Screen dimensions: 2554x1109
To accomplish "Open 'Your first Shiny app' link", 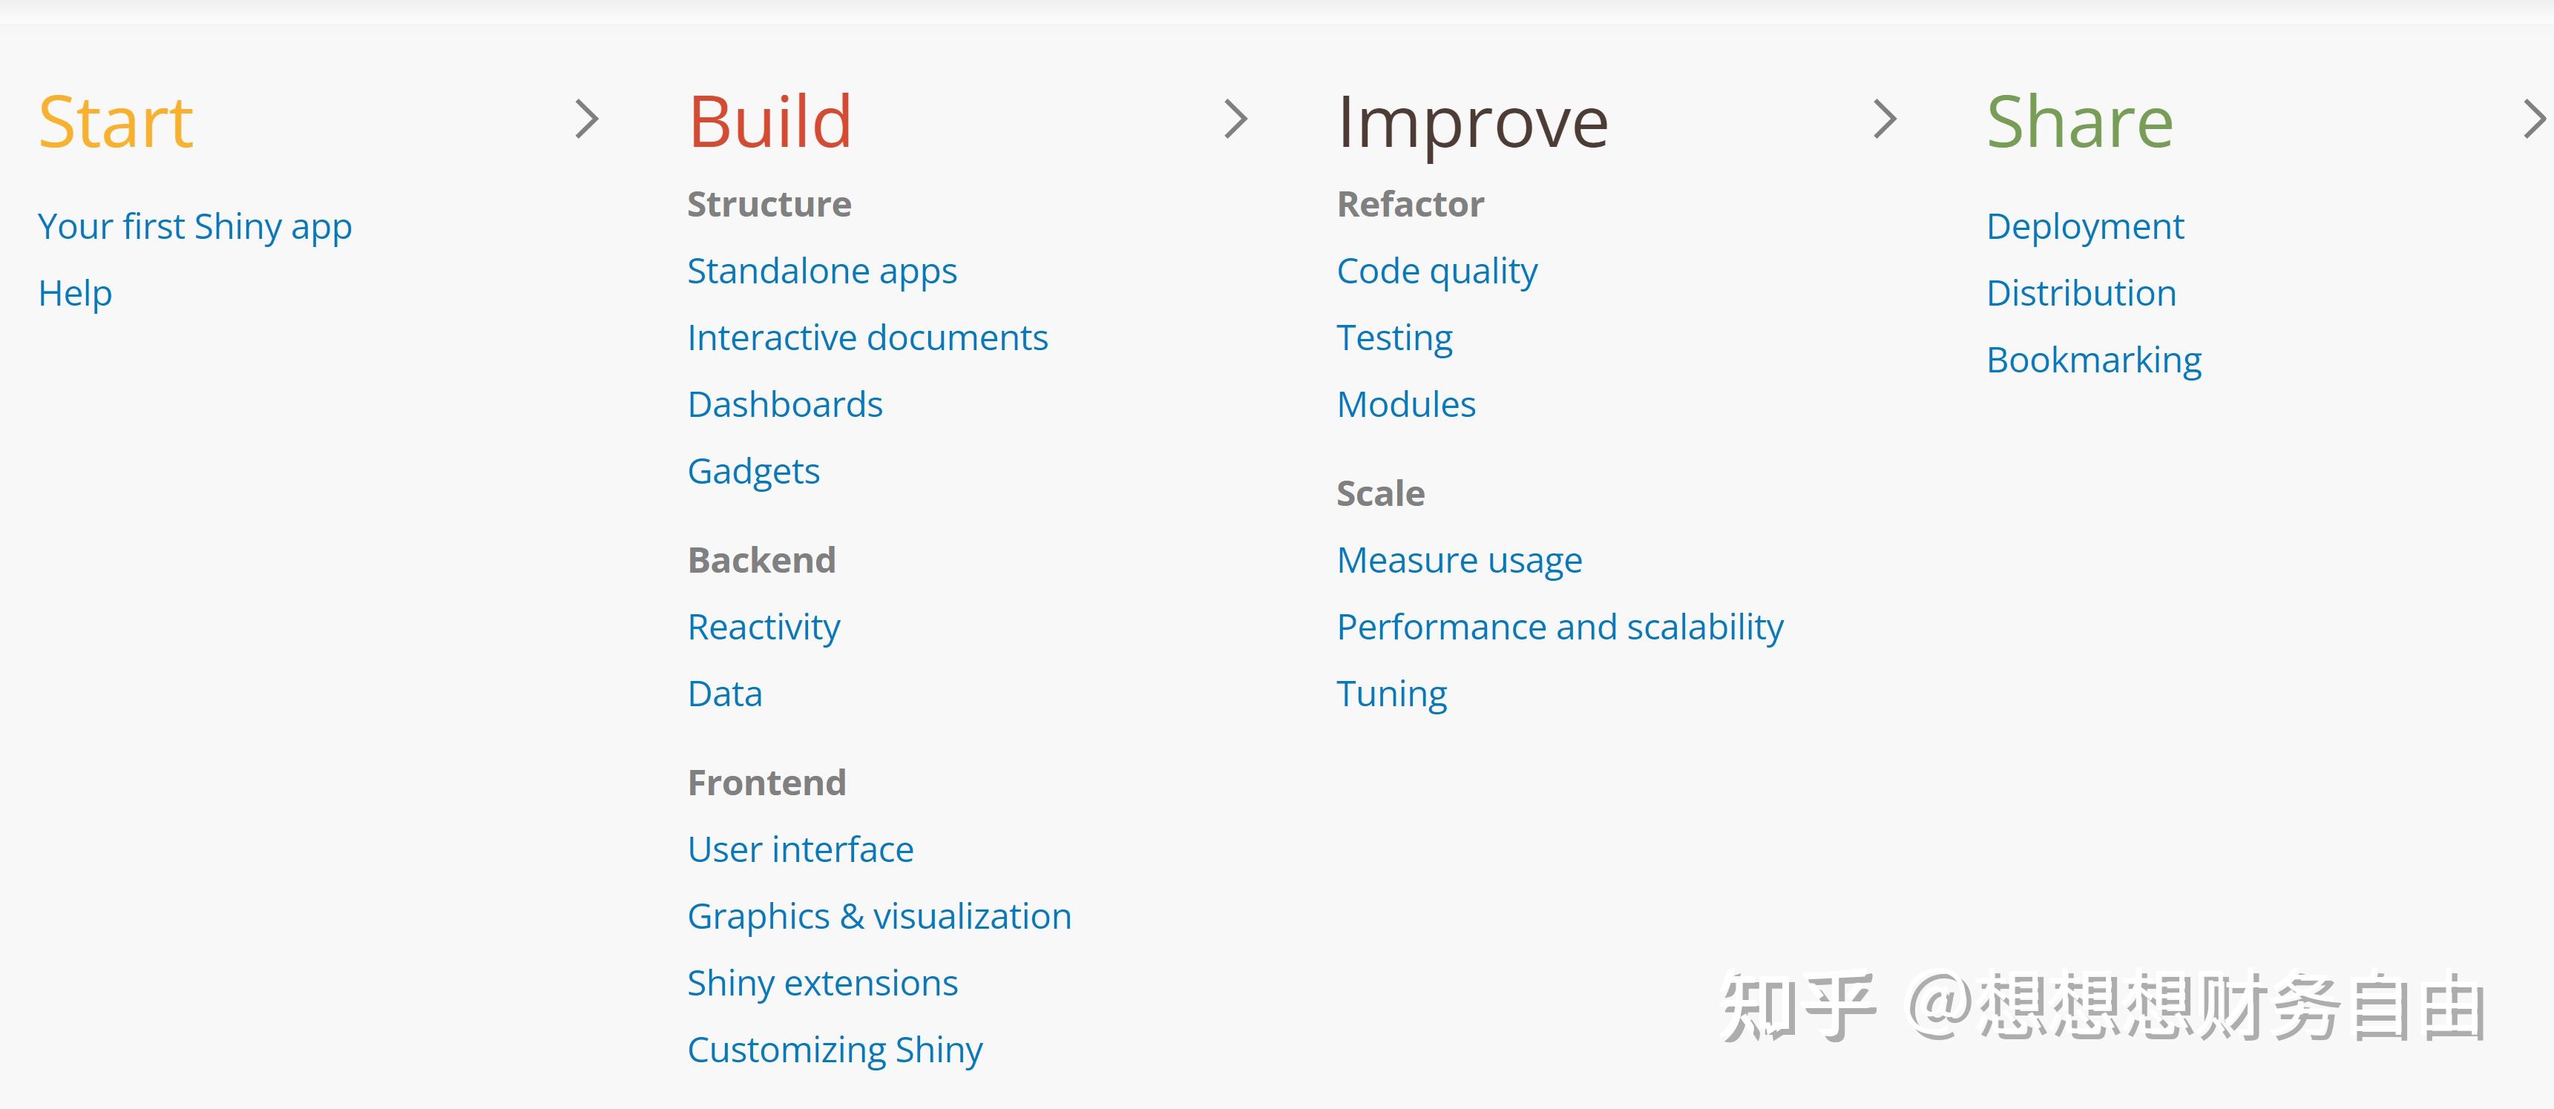I will coord(194,227).
